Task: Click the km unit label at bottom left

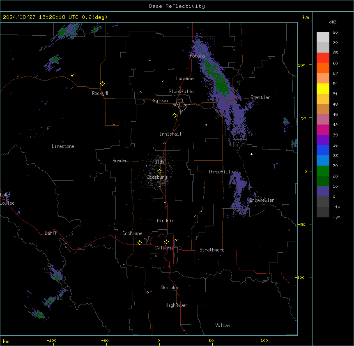Action: tap(6, 341)
